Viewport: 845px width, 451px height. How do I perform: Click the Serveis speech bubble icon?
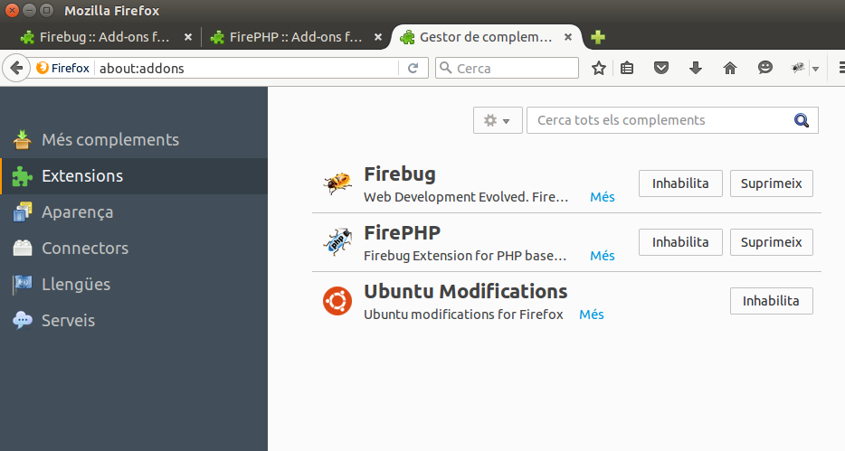tap(22, 320)
